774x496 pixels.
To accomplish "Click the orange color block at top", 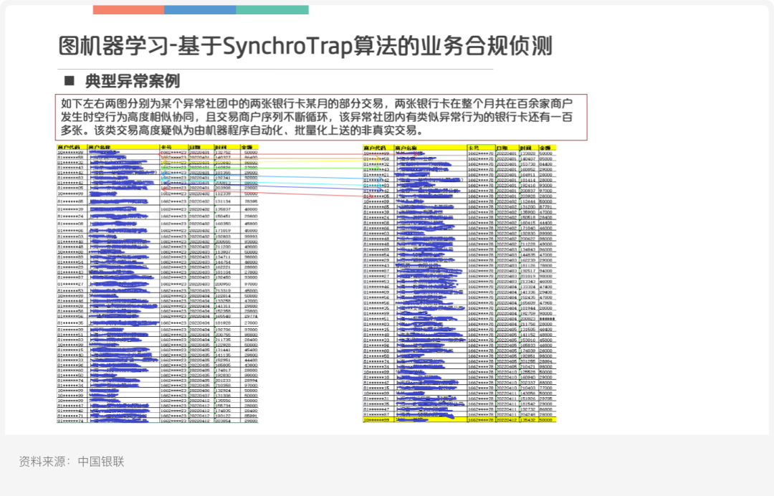I will 128,10.
